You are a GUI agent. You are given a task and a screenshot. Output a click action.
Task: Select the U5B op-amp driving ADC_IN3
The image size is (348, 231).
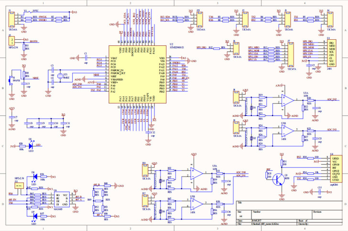288,131
